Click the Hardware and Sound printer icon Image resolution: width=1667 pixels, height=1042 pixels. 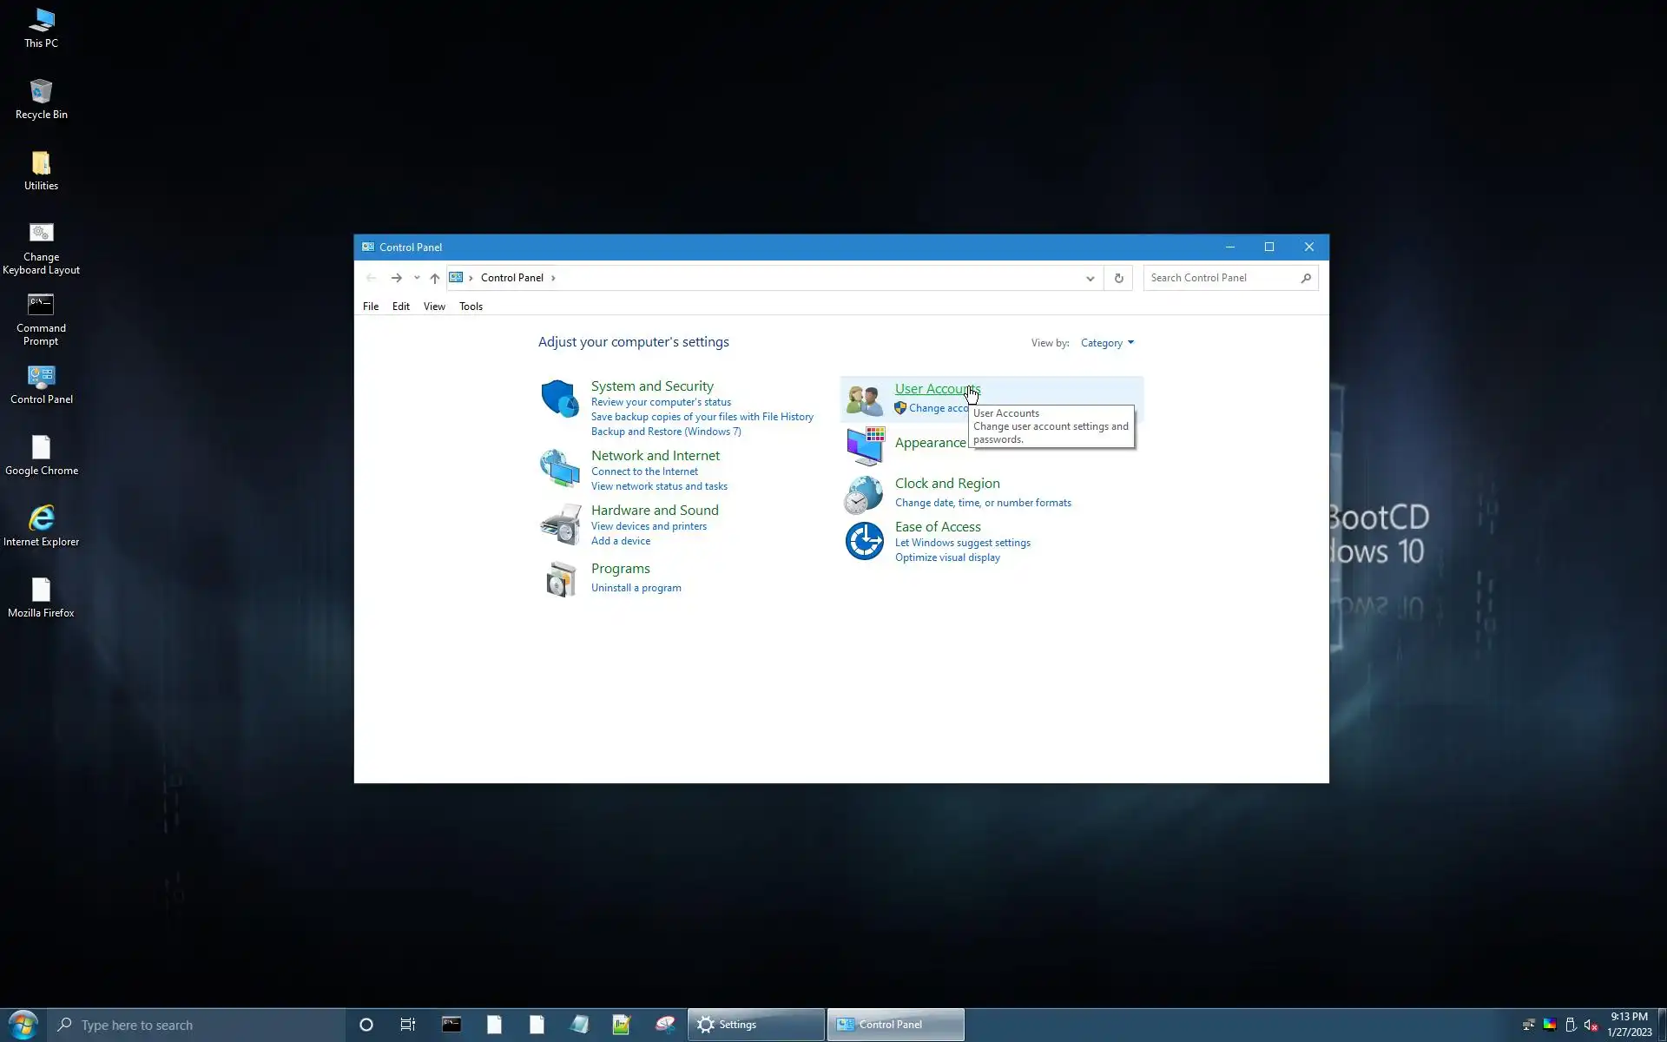[x=560, y=524]
